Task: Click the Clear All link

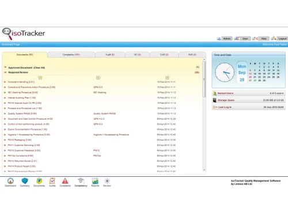Action: [39, 67]
